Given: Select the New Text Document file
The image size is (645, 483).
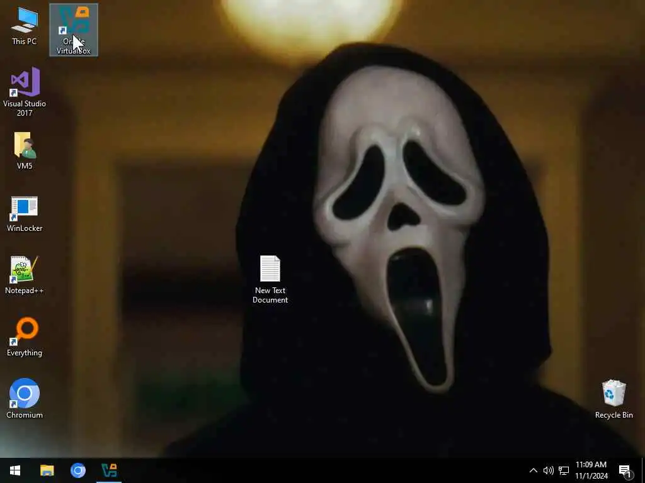Looking at the screenshot, I should point(270,279).
